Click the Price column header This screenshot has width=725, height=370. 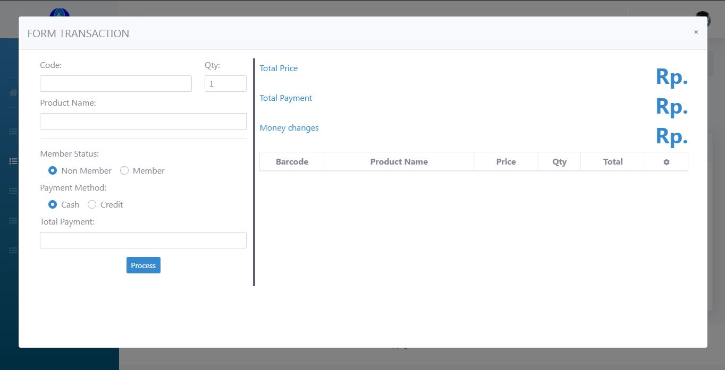(x=505, y=162)
